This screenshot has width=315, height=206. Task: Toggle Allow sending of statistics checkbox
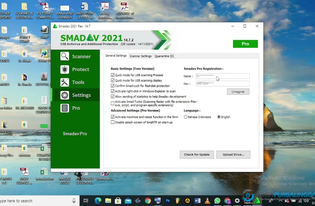[113, 96]
